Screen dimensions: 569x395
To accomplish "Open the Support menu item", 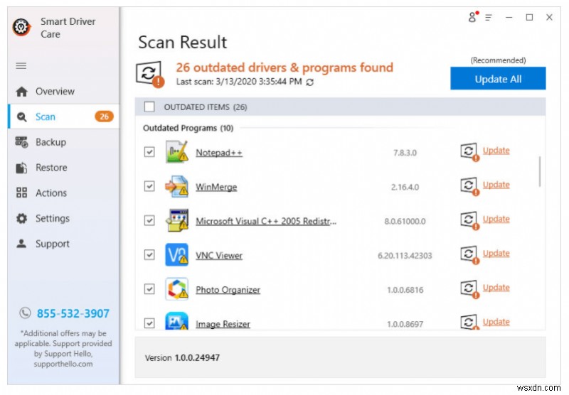I will 63,244.
